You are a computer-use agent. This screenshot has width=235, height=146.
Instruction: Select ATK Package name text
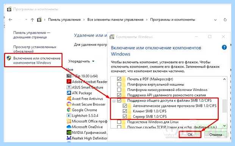[82, 93]
